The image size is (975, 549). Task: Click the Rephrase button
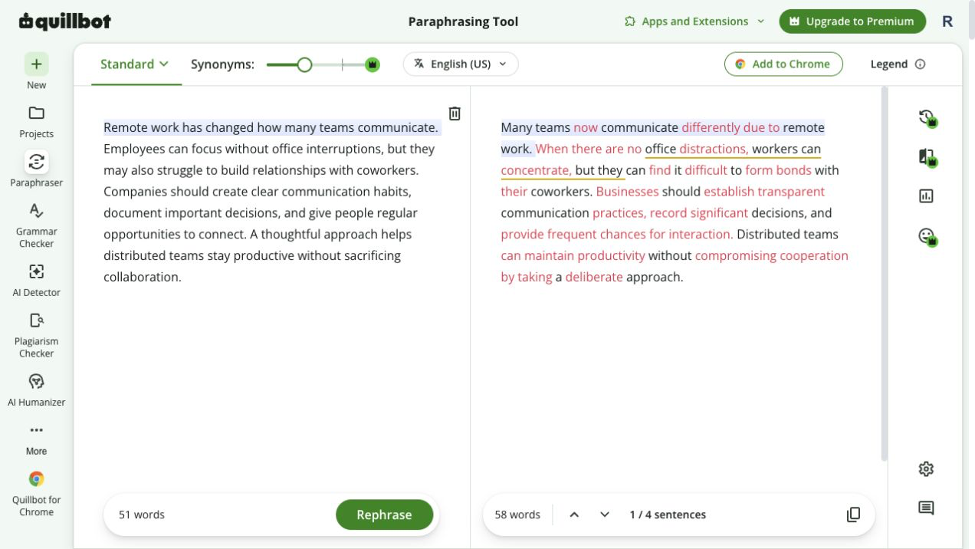(384, 514)
